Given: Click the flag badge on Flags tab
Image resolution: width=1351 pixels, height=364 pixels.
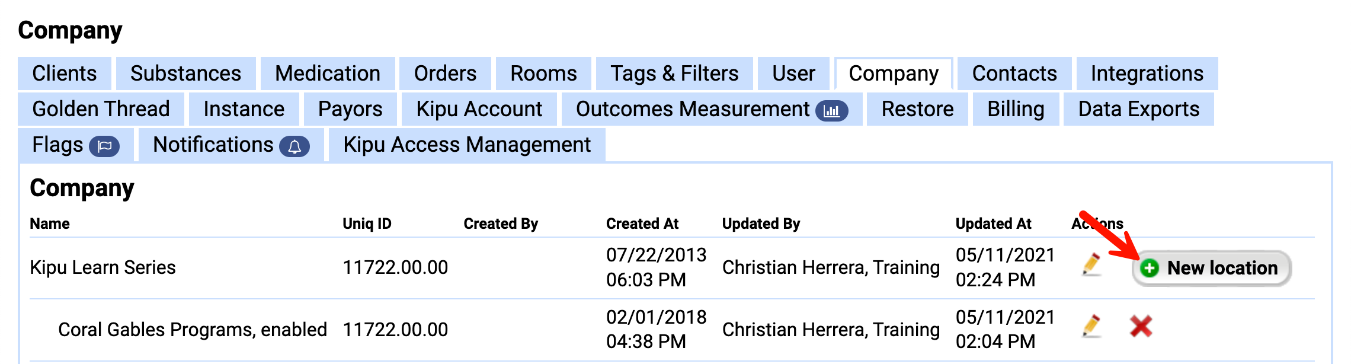Looking at the screenshot, I should coord(104,146).
